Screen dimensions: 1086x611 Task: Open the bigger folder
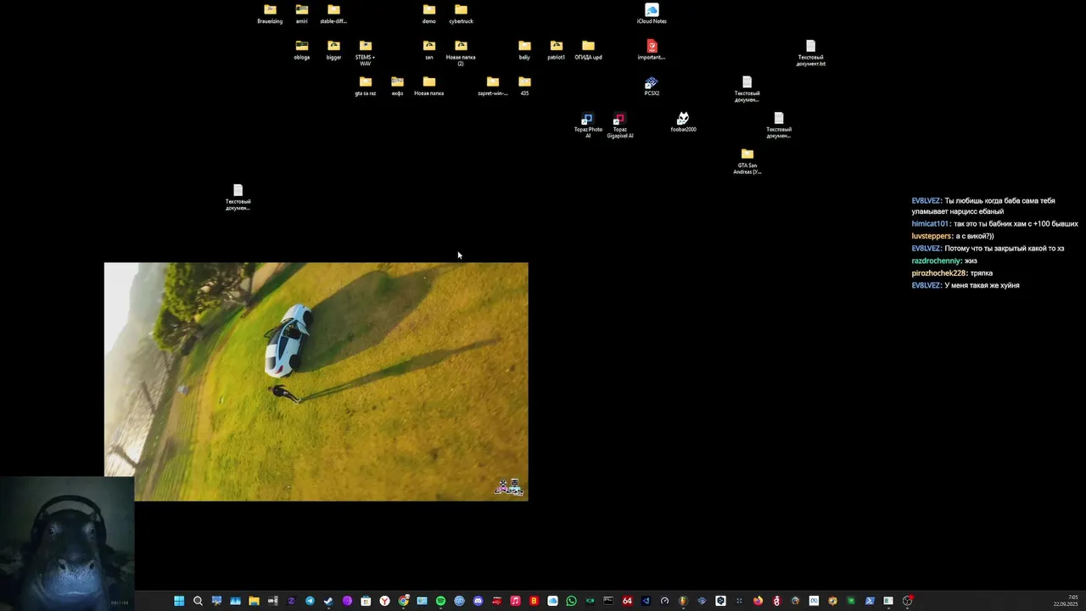pos(333,49)
